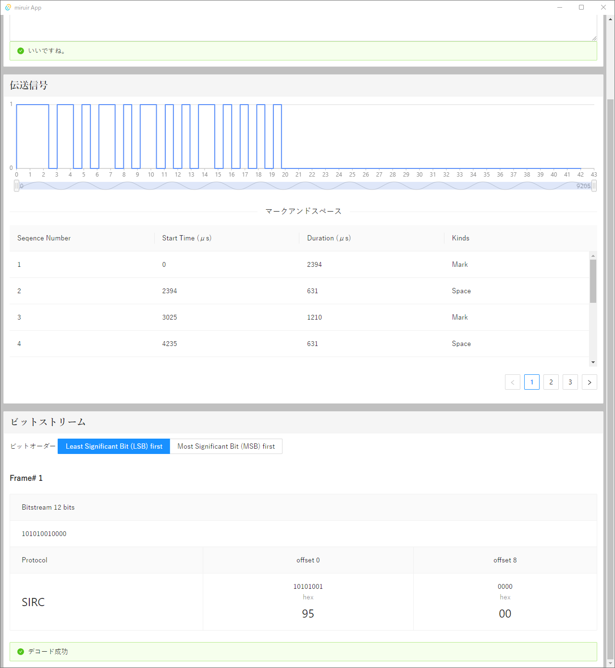The height and width of the screenshot is (668, 615).
Task: Click the Start Time (μs) column header
Action: (186, 238)
